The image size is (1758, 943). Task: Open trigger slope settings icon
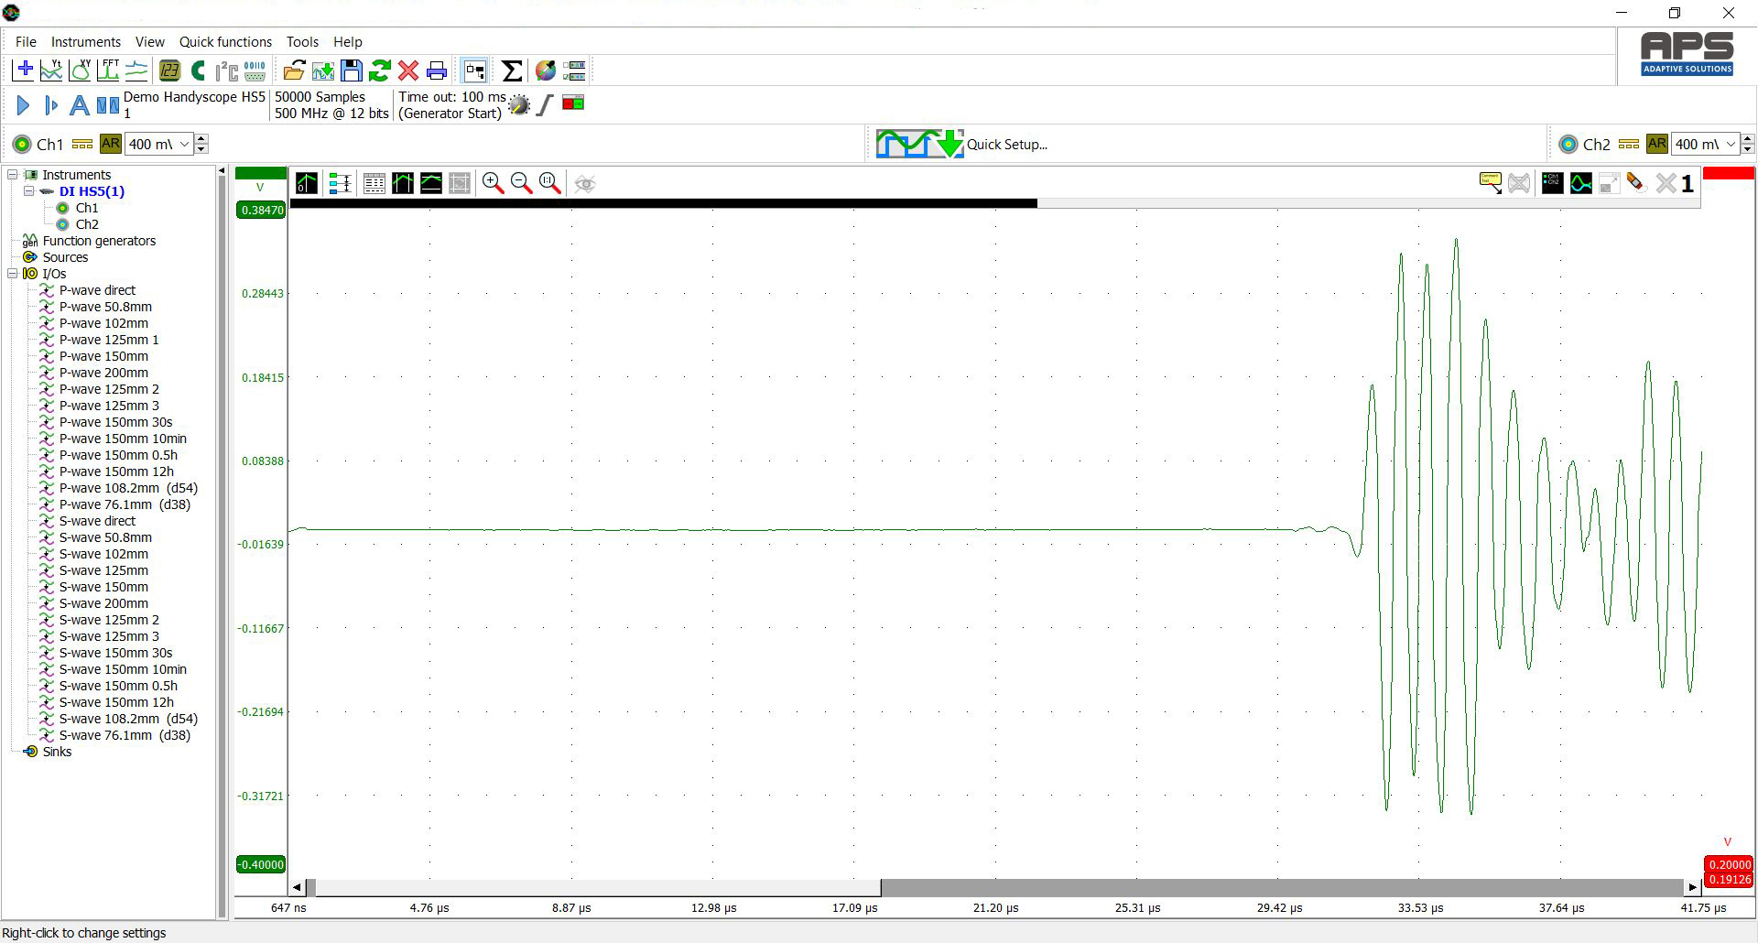545,104
